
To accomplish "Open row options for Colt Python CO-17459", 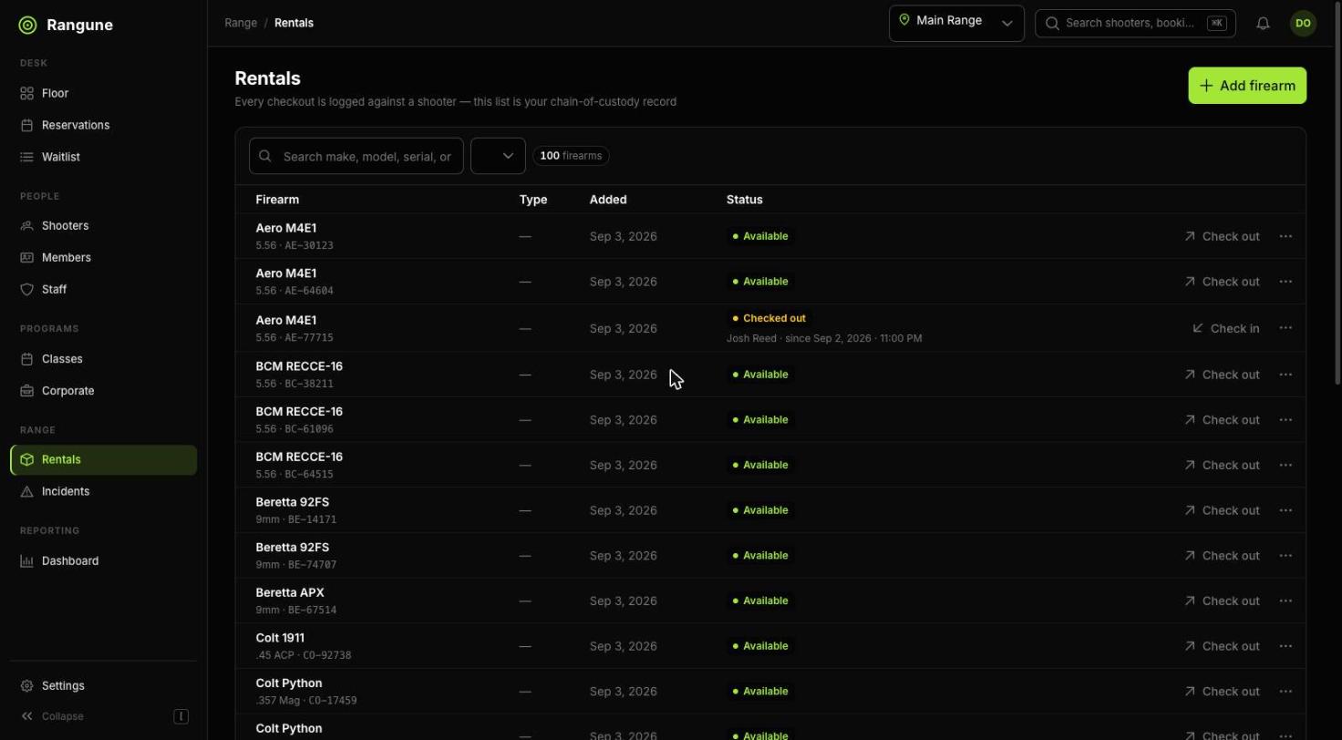I will pos(1285,691).
